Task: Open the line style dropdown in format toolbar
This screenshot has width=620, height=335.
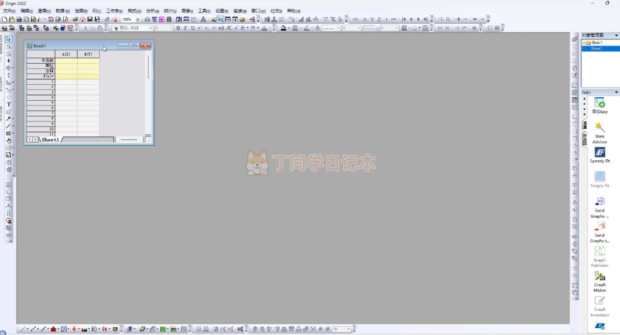Action: click(x=338, y=28)
